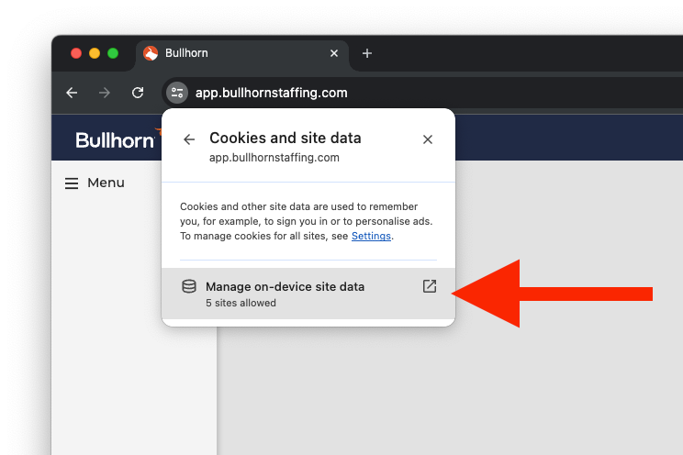683x455 pixels.
Task: Click the '5 sites allowed' text
Action: pos(241,303)
